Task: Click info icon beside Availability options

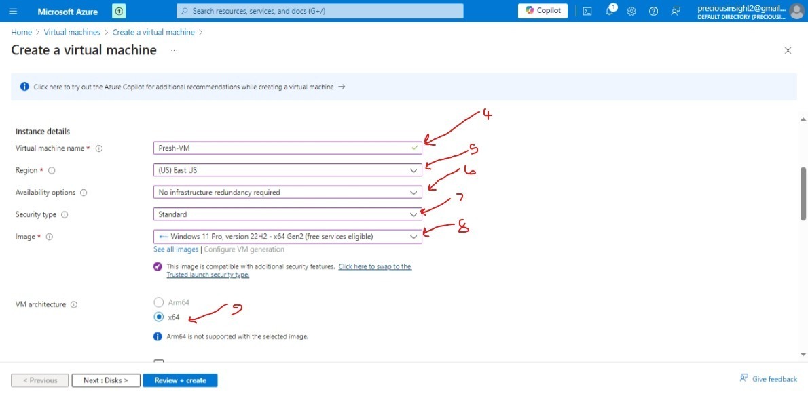Action: pyautogui.click(x=84, y=193)
